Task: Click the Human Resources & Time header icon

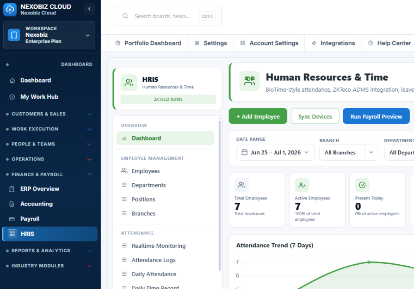Action: click(x=250, y=81)
